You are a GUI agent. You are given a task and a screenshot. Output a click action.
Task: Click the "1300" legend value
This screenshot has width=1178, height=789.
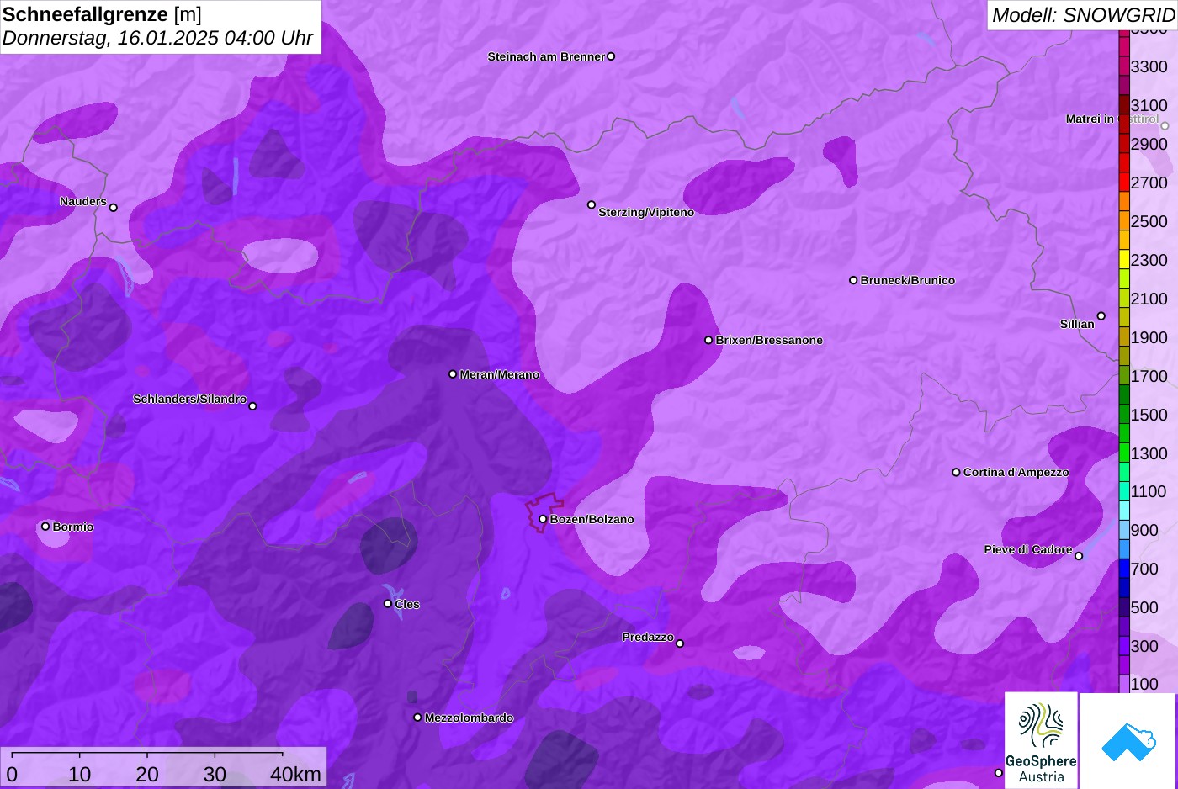coord(1149,453)
